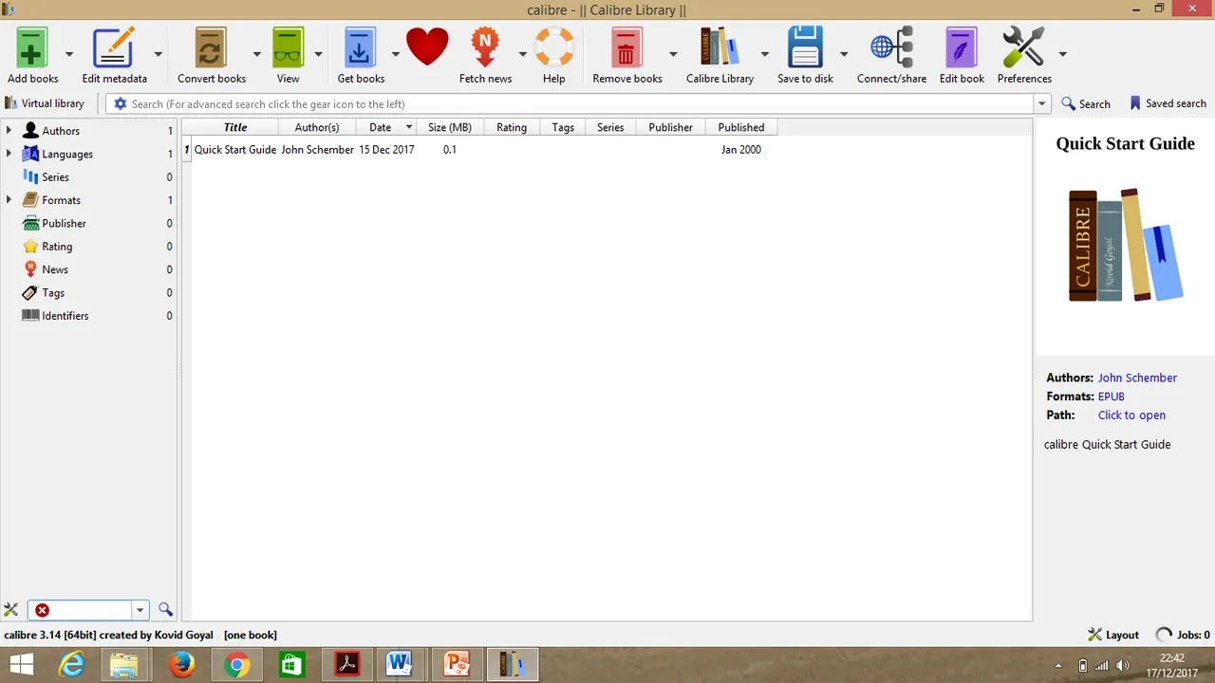The width and height of the screenshot is (1215, 683).
Task: Open Preferences
Action: (x=1023, y=47)
